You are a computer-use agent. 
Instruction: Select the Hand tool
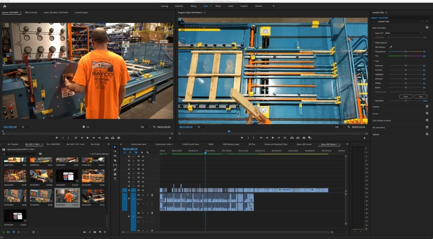(115, 174)
